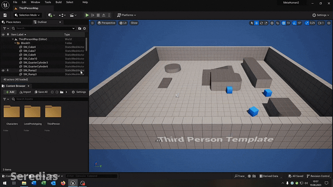
Task: Collapse the Block01 folder in Outliner
Action: click(x=15, y=43)
